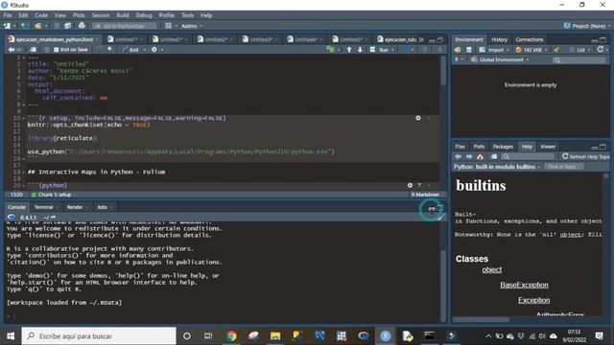Open the Run dropdown menu
This screenshot has width=614, height=345.
point(392,50)
